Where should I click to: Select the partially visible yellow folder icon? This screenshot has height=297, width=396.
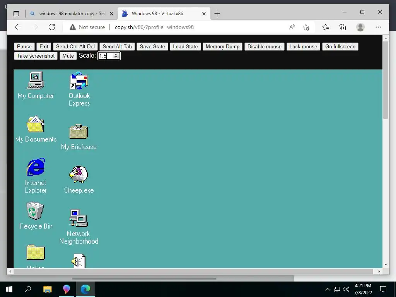pos(36,252)
